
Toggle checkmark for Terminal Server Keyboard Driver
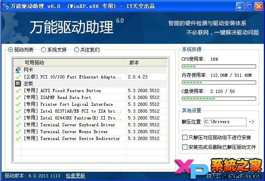[x=18, y=125]
